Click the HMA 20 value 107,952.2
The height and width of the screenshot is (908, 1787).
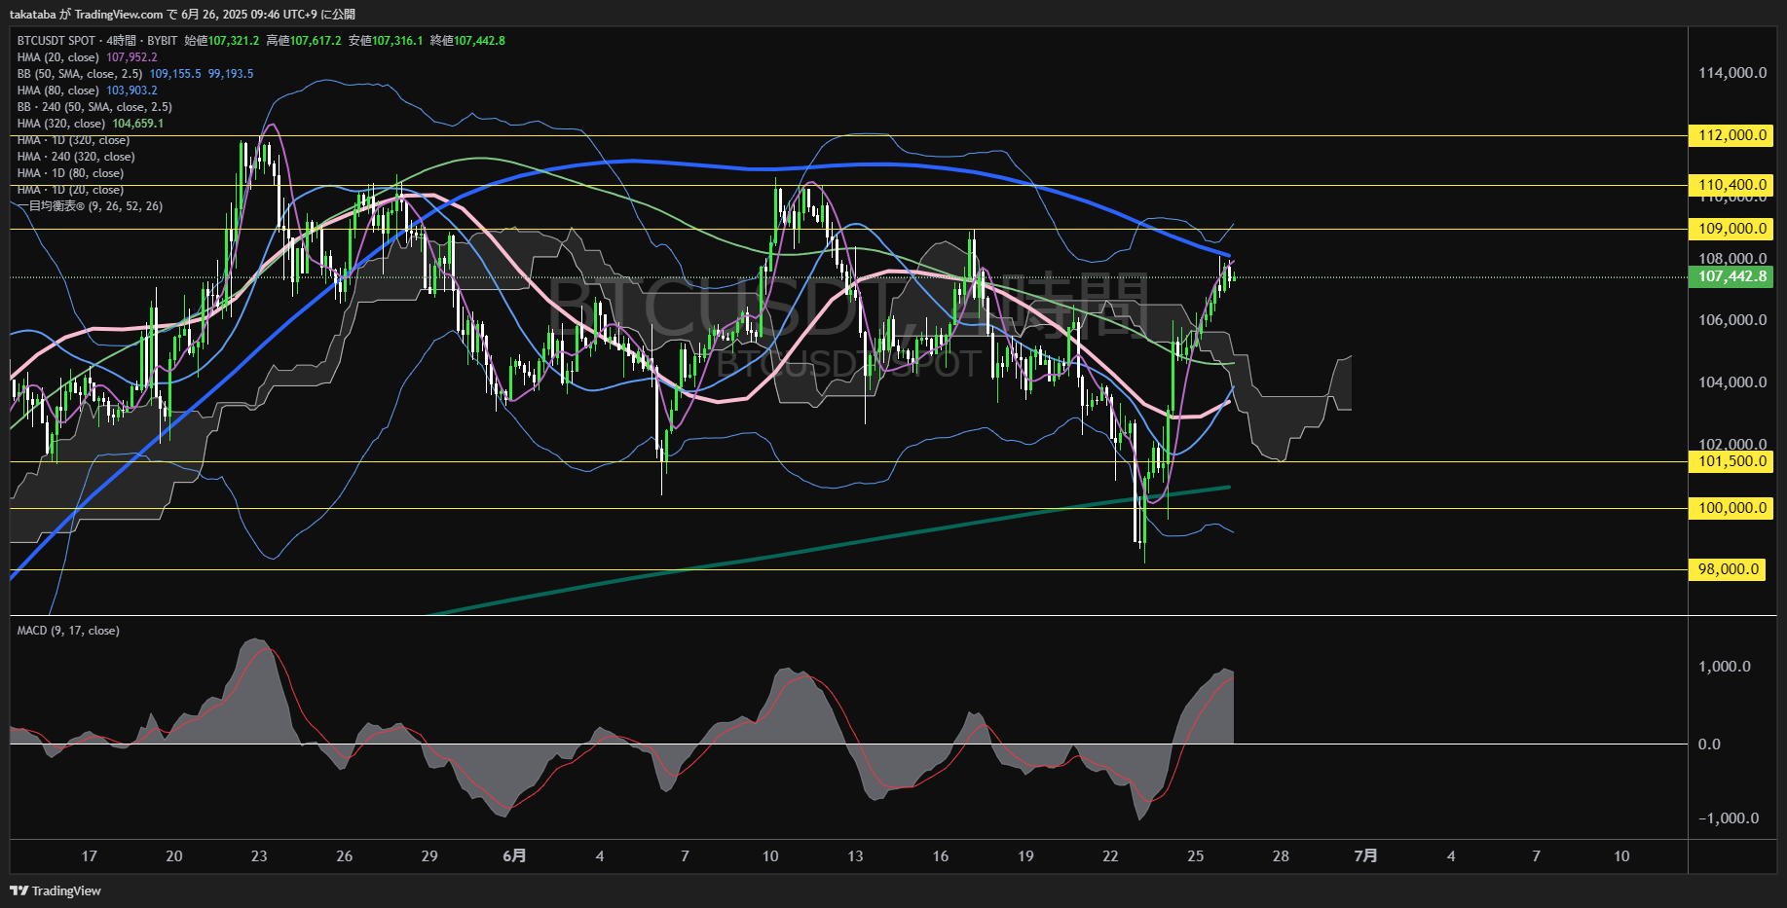[x=131, y=57]
